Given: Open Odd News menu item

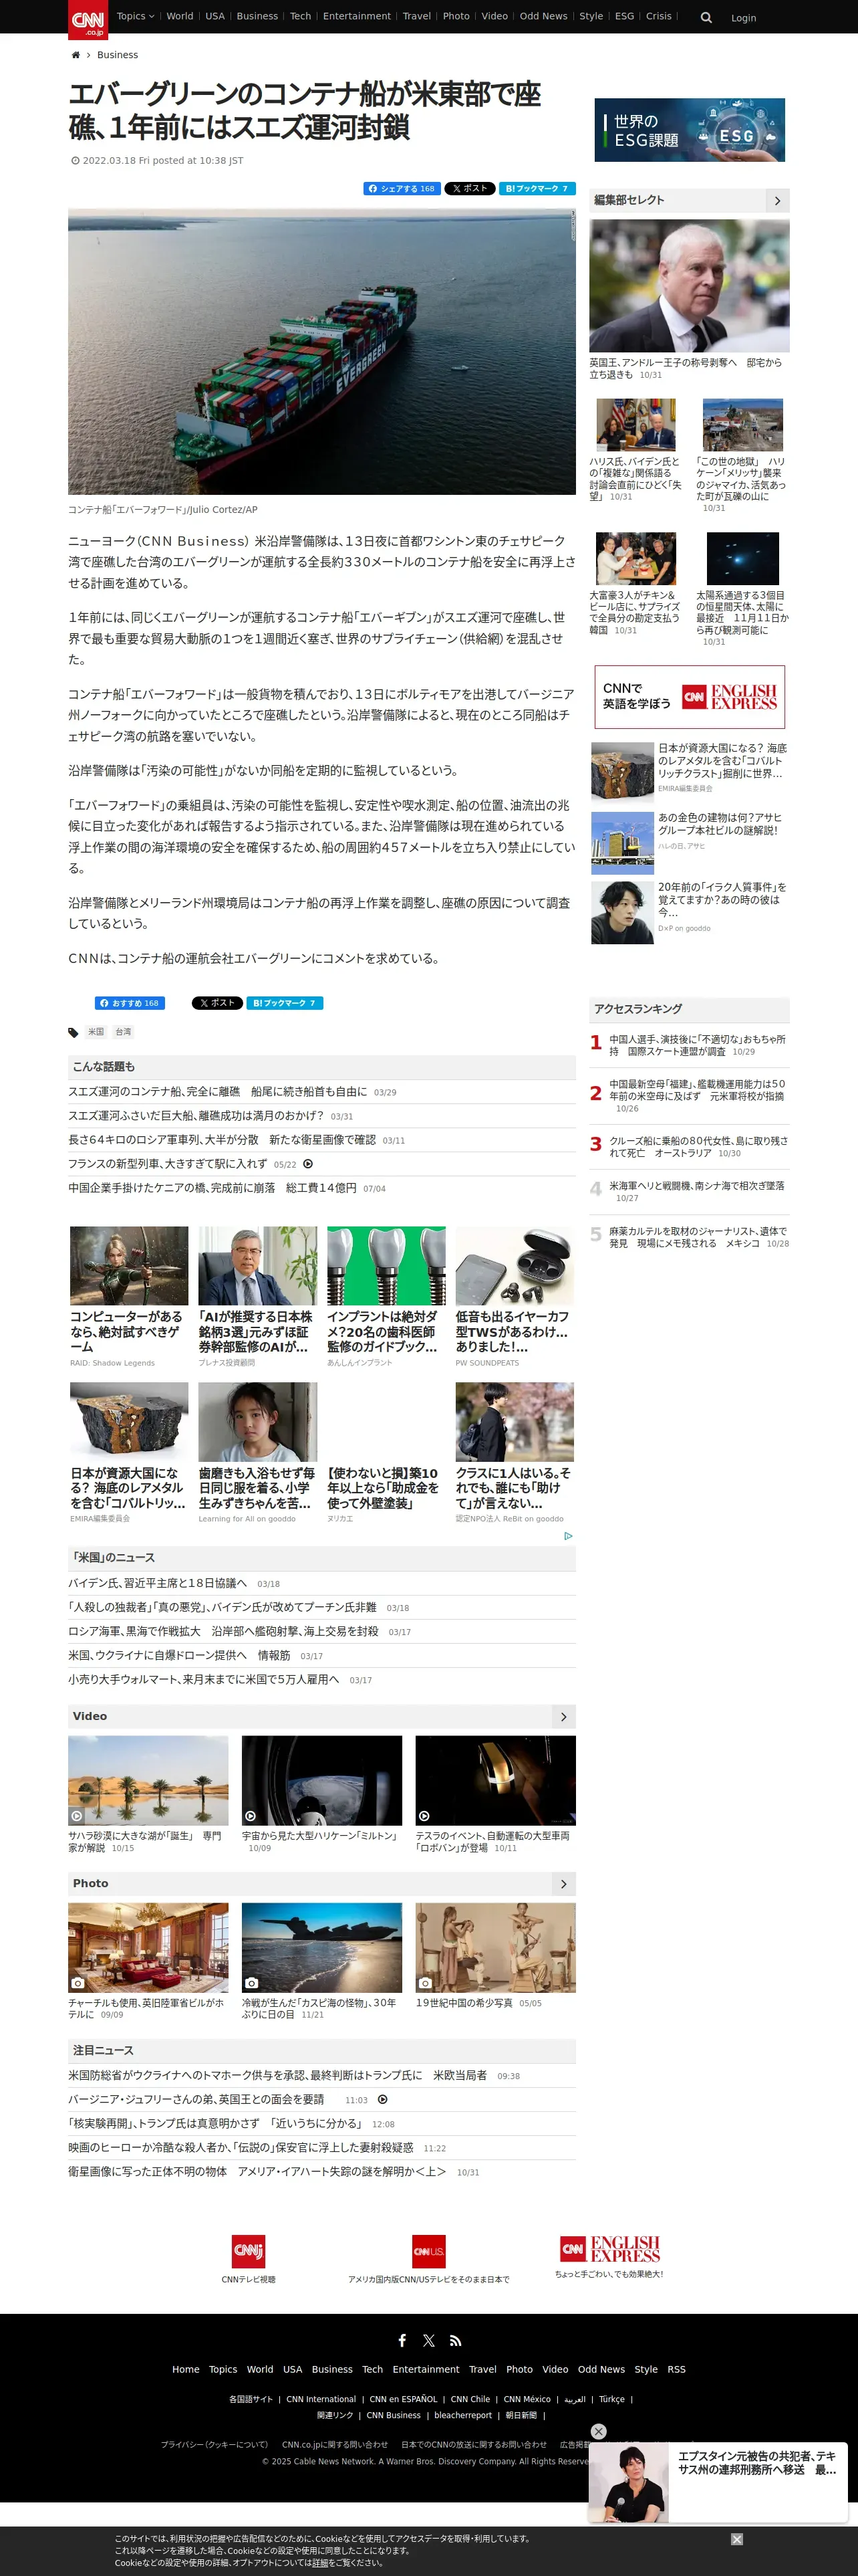Looking at the screenshot, I should click(x=543, y=16).
